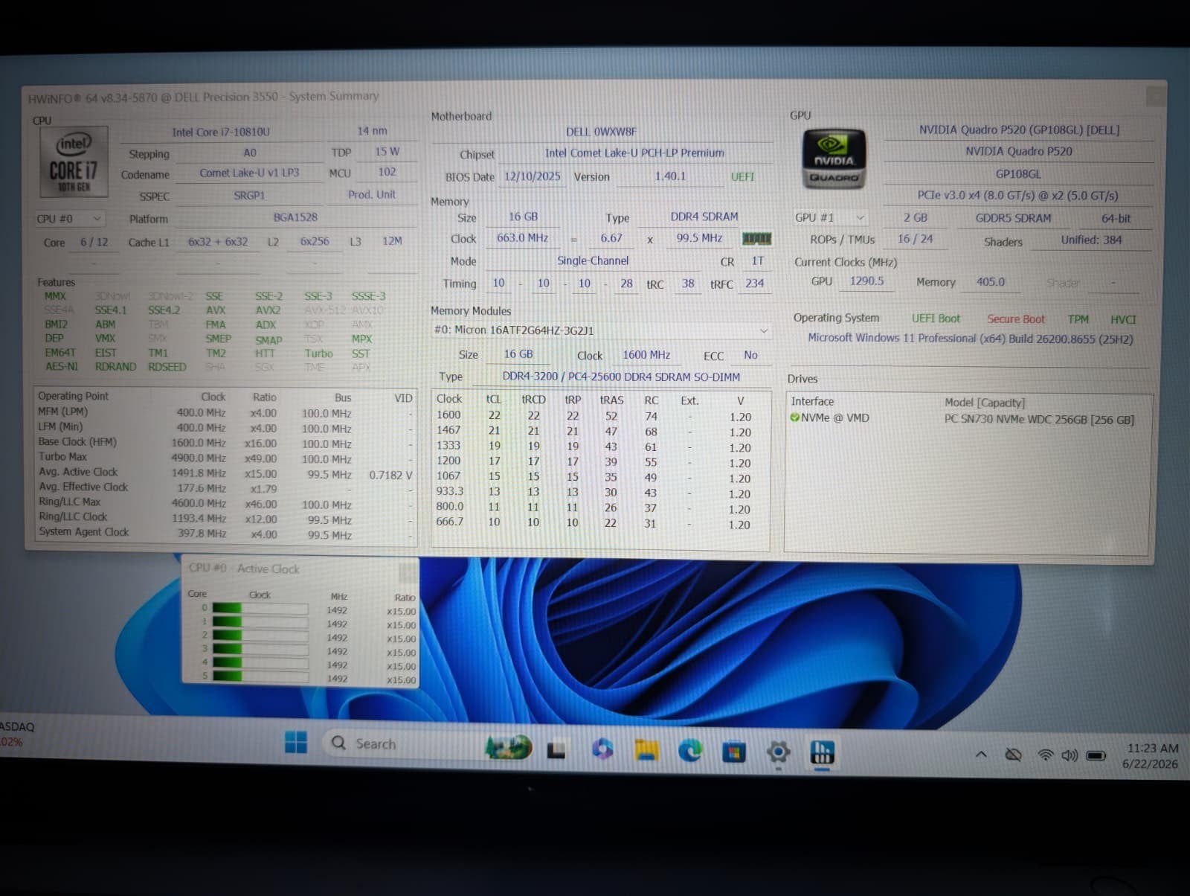This screenshot has width=1190, height=896.
Task: Click the PC SN730 NVMe WDC 256GB drive
Action: [x=1039, y=419]
